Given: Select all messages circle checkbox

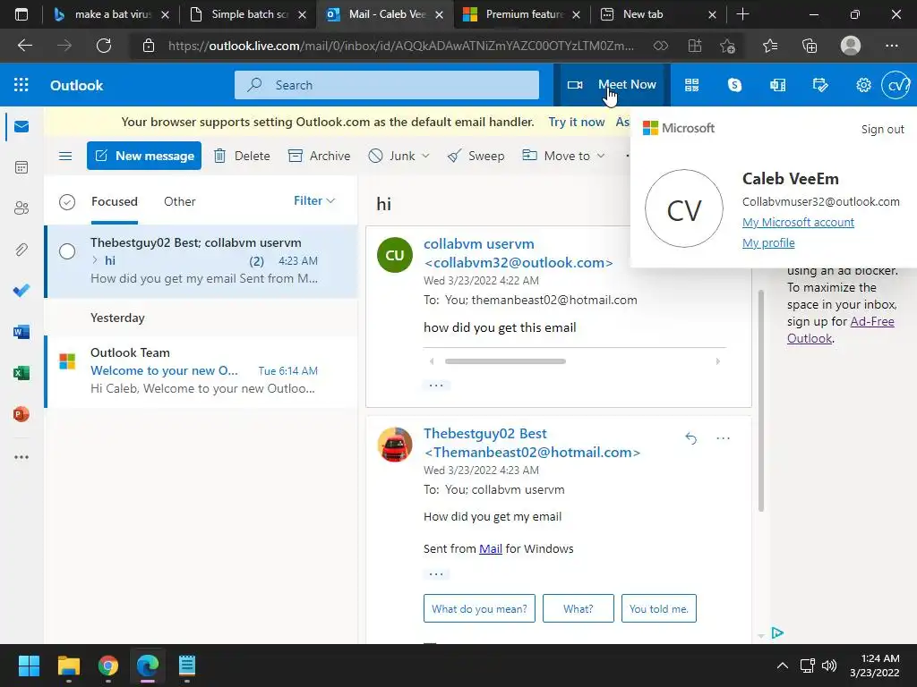Looking at the screenshot, I should (x=67, y=202).
